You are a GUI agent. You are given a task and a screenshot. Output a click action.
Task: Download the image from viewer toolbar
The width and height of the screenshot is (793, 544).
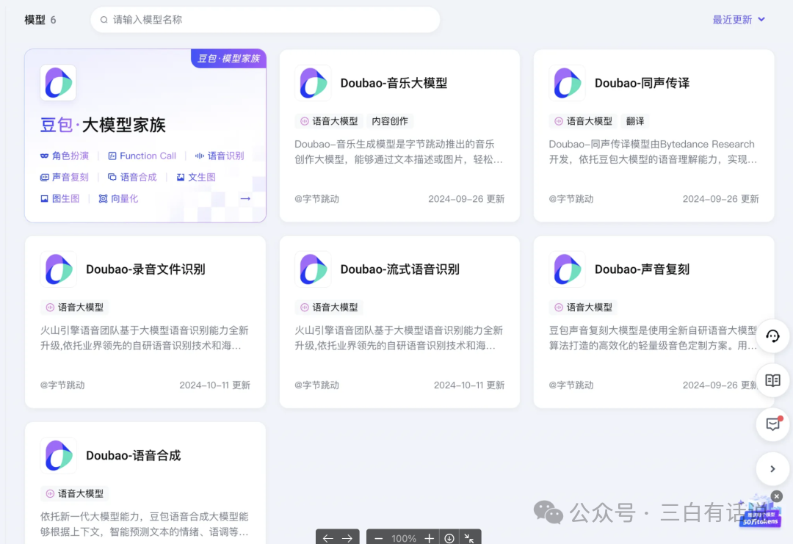pos(449,538)
